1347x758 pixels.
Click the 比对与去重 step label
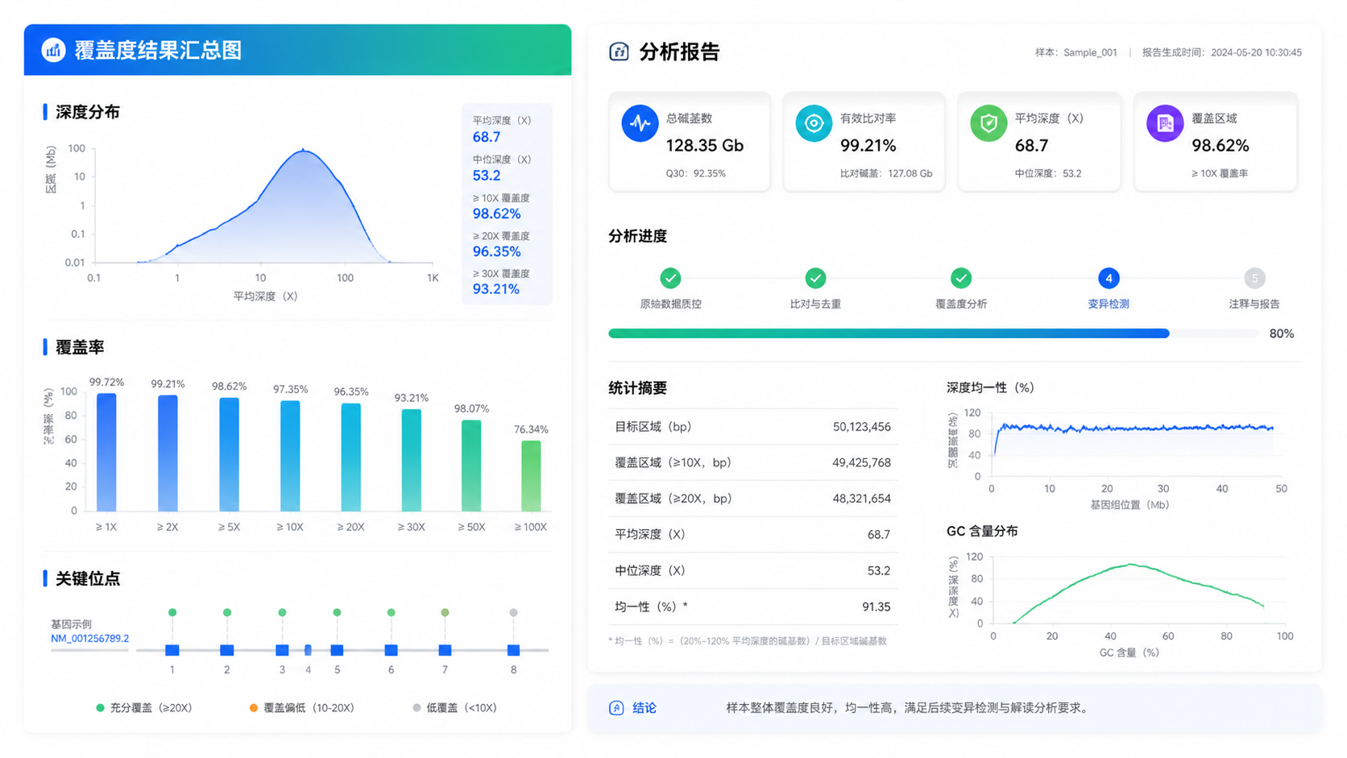(x=815, y=304)
